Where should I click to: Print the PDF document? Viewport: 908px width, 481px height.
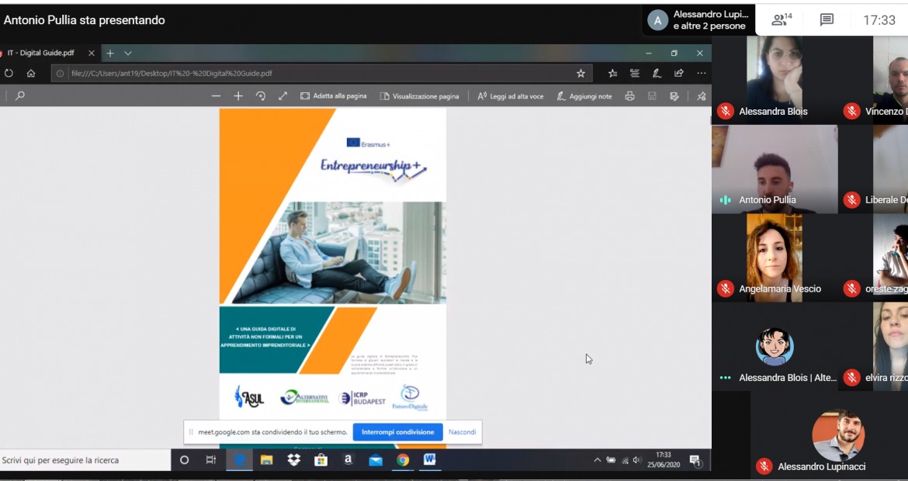coord(630,96)
